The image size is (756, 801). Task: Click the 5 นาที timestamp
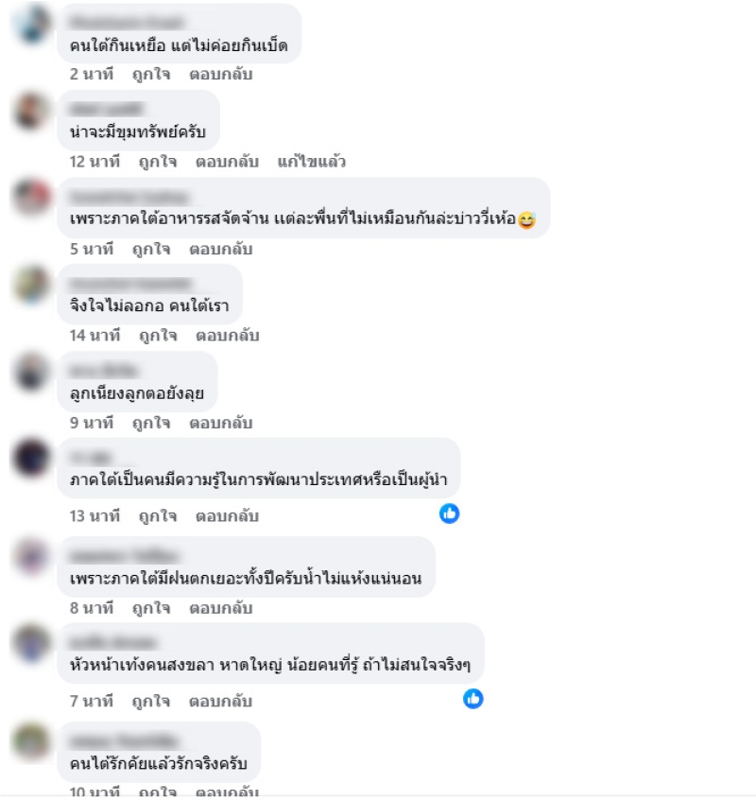(x=92, y=250)
